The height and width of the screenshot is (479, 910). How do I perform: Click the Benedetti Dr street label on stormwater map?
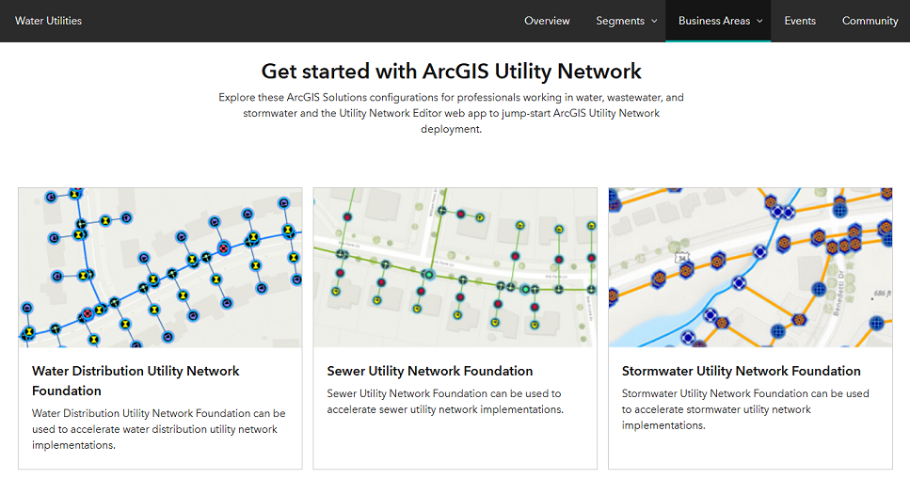tap(840, 294)
